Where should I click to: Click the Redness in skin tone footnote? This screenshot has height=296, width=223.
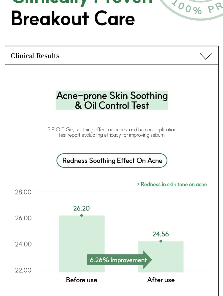click(x=172, y=184)
